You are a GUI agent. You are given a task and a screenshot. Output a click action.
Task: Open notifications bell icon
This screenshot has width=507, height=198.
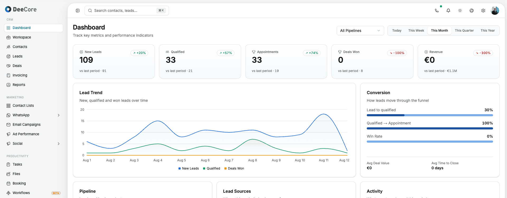pos(448,11)
